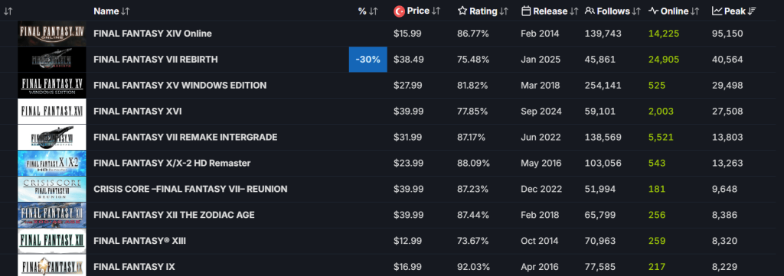Click the star icon beside Rating
This screenshot has width=784, height=276.
pos(462,11)
